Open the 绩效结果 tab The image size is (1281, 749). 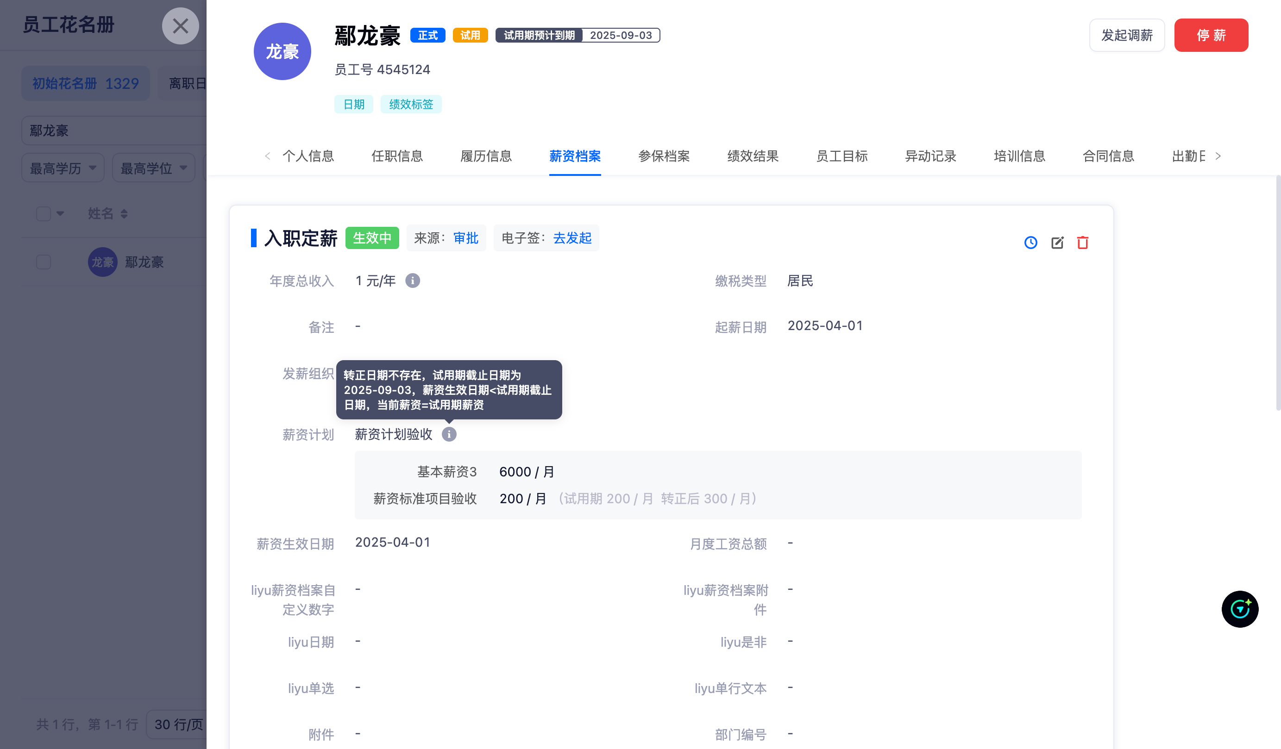click(753, 156)
